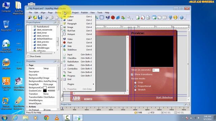Viewport: 216px width, 121px height.
Task: Open Internet Explorer from the taskbar
Action: (15, 118)
